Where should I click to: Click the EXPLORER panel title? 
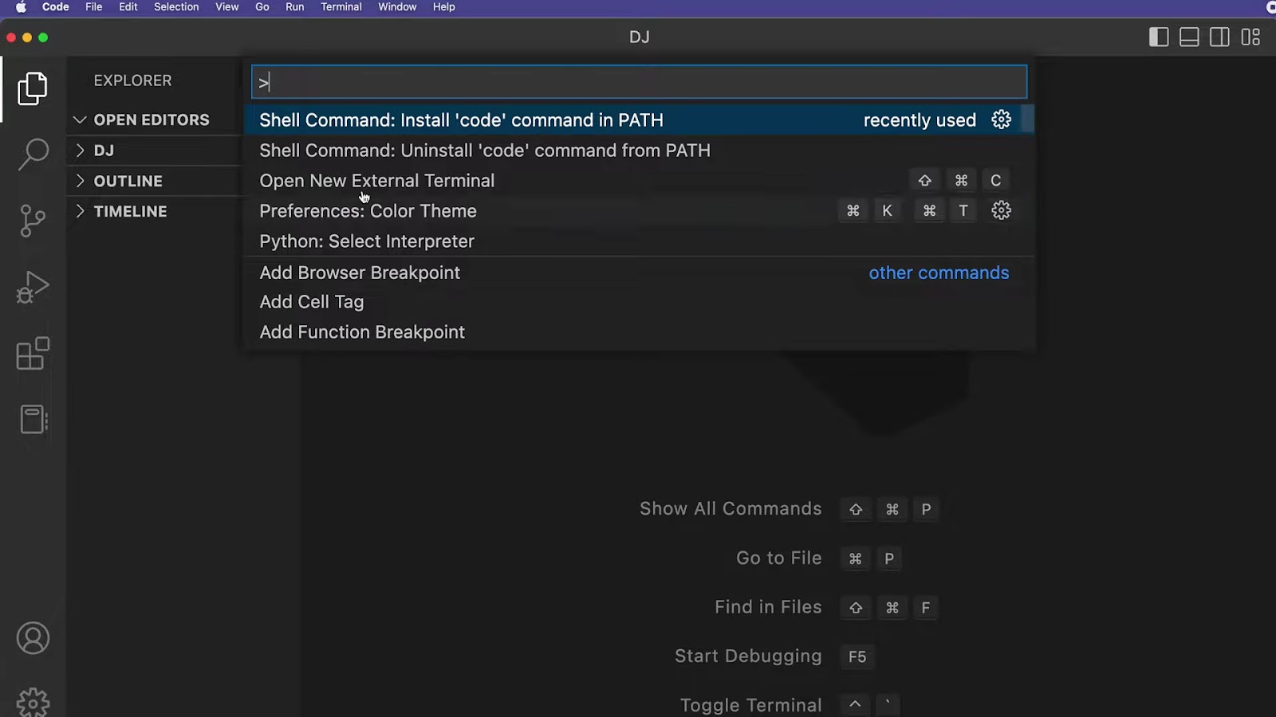tap(132, 80)
